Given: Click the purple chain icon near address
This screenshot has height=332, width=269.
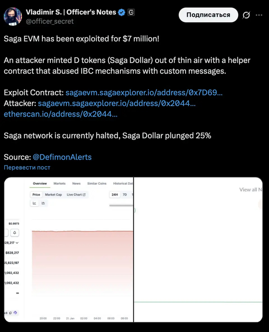Looking at the screenshot, I should click(x=16, y=313).
